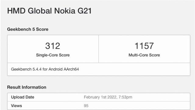Click the word Nokia in title
Viewport: 195px width, 110px height.
[x=65, y=11]
